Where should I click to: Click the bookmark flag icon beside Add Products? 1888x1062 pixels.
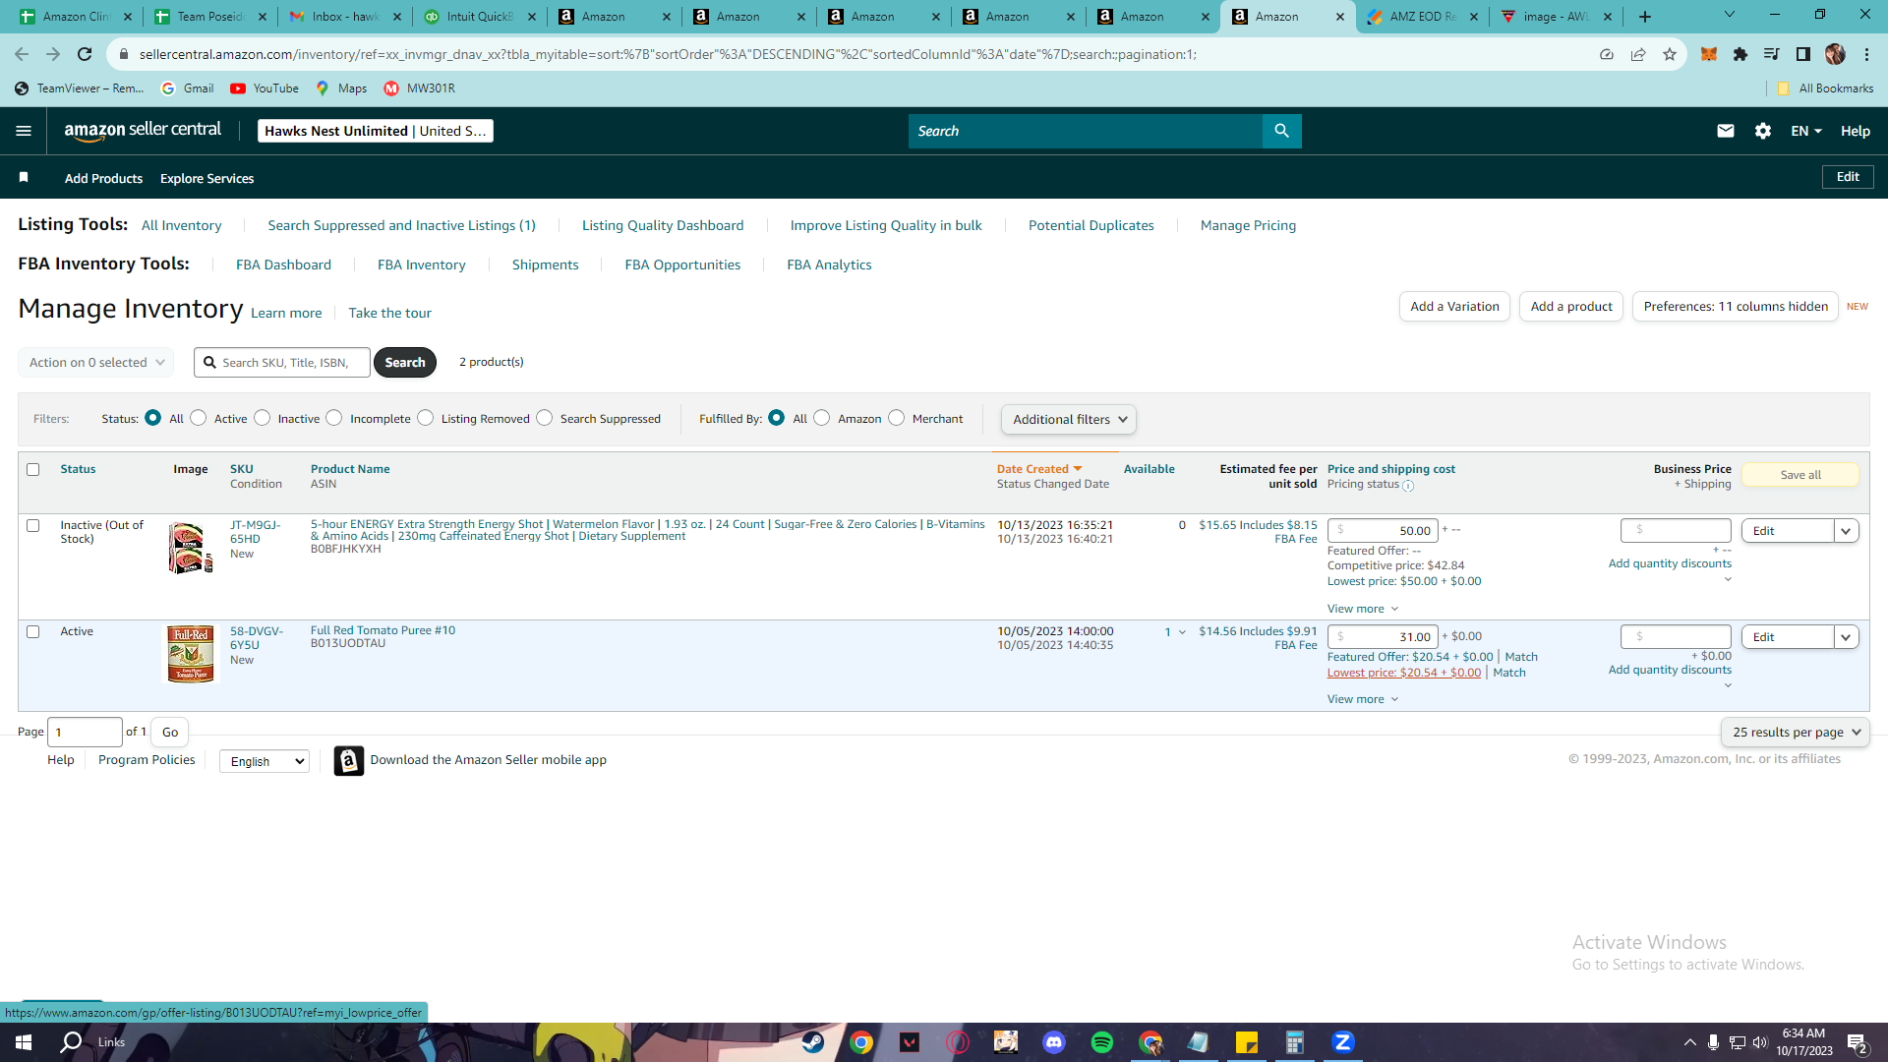pos(24,177)
